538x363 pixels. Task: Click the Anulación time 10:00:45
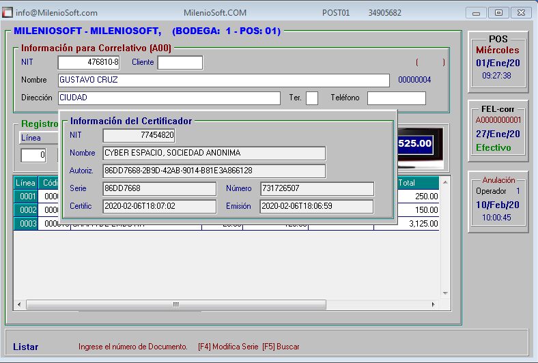(496, 218)
